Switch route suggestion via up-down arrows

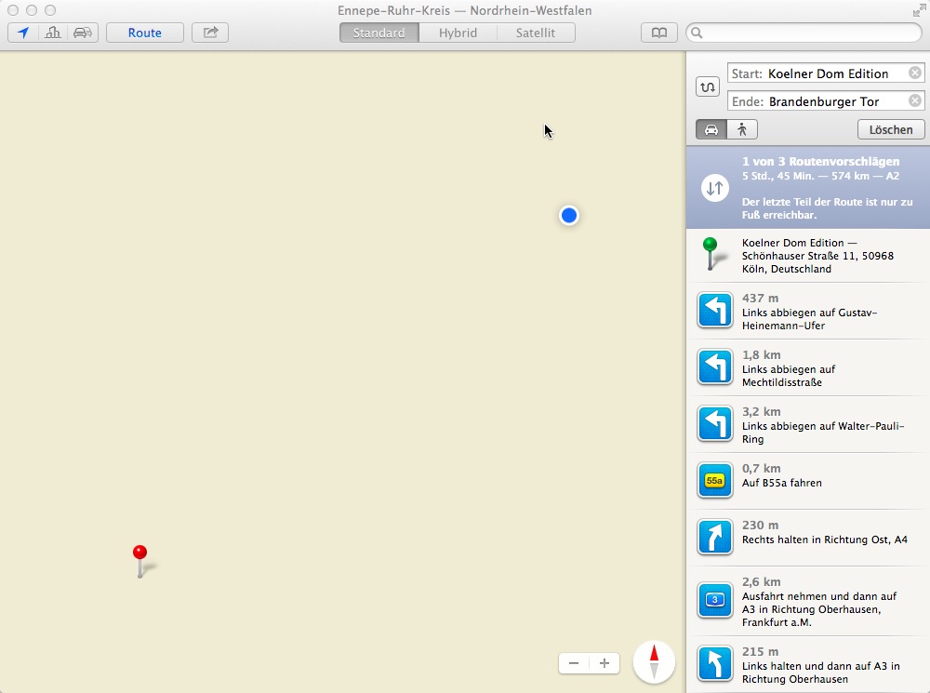714,188
